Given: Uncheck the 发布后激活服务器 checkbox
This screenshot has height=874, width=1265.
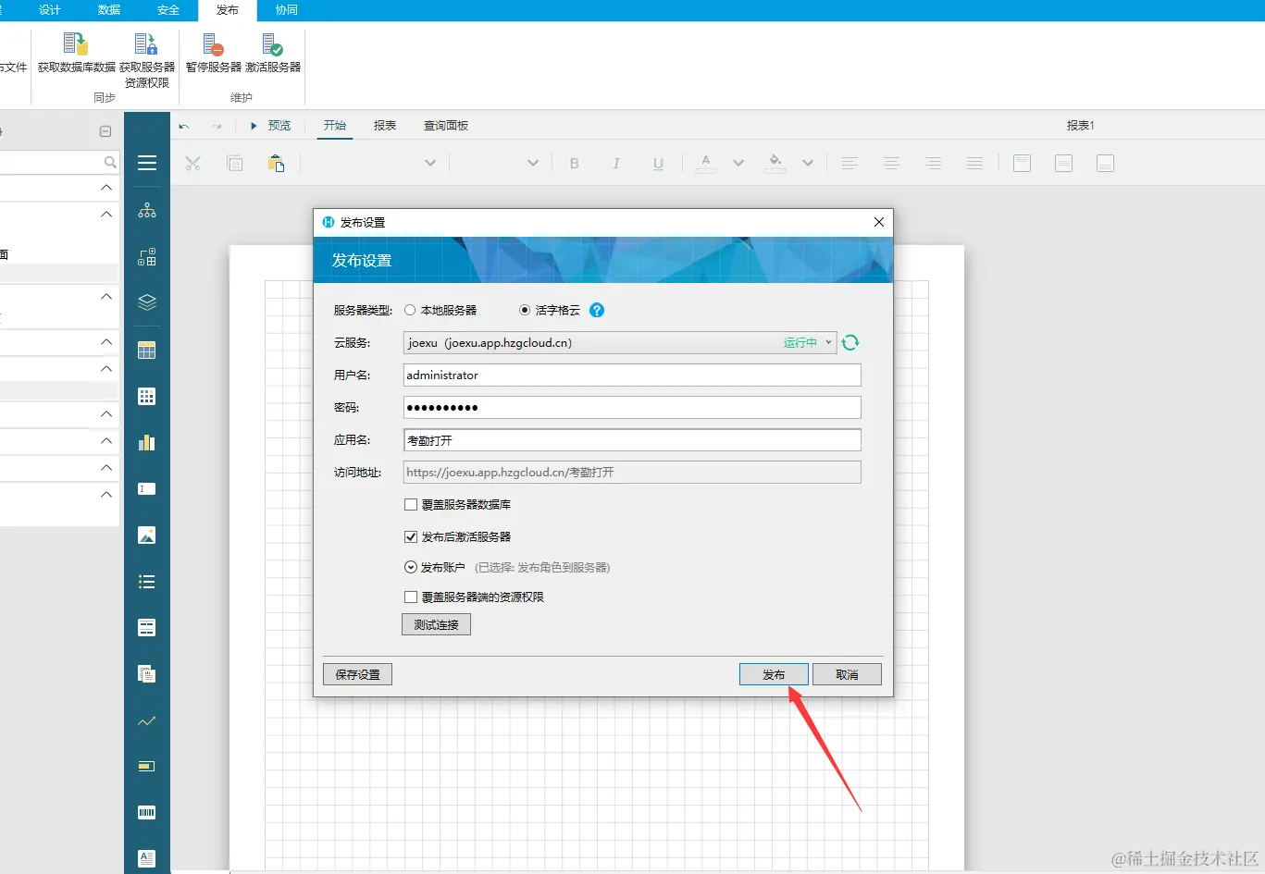Looking at the screenshot, I should pyautogui.click(x=411, y=536).
